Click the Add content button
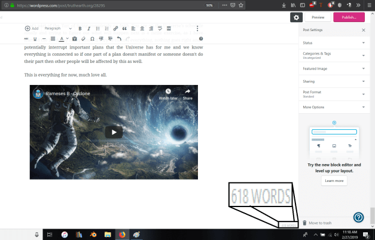 [x=32, y=28]
